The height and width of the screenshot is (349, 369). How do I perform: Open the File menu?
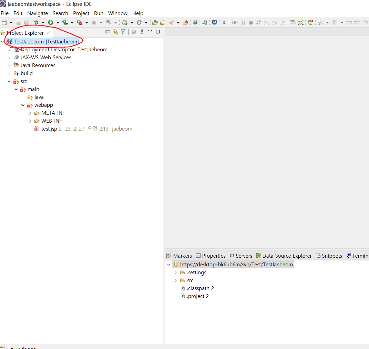pos(4,13)
